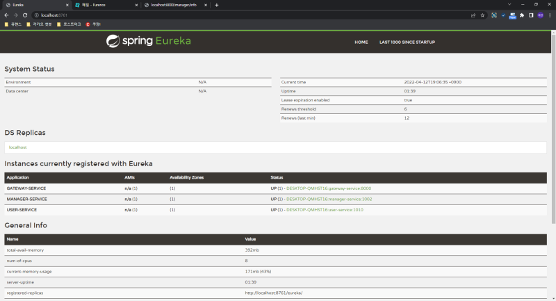Click the Application column header
Screen dimensions: 556x301
(18, 177)
